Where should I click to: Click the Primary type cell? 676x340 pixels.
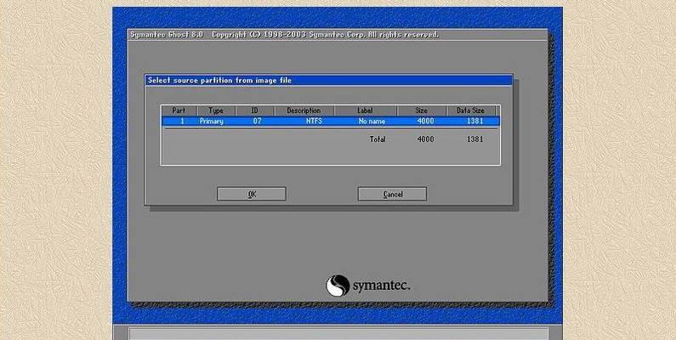[211, 121]
